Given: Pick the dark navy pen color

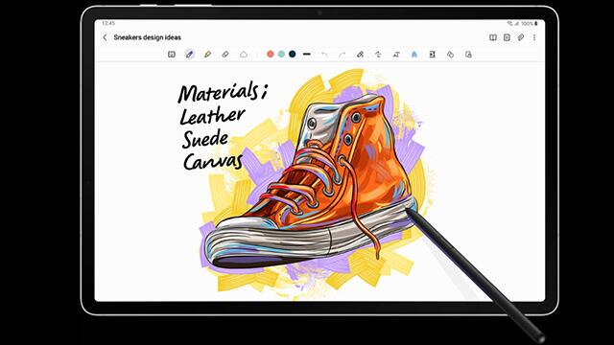Looking at the screenshot, I should pyautogui.click(x=292, y=54).
